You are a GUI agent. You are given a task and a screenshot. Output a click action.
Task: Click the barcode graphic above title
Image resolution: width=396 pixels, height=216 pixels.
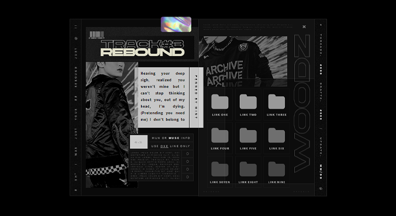click(x=97, y=35)
